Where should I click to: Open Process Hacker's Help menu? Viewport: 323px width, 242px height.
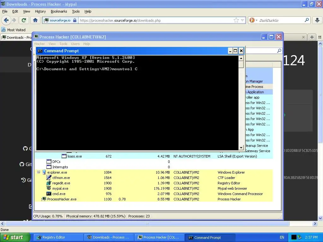click(x=86, y=43)
